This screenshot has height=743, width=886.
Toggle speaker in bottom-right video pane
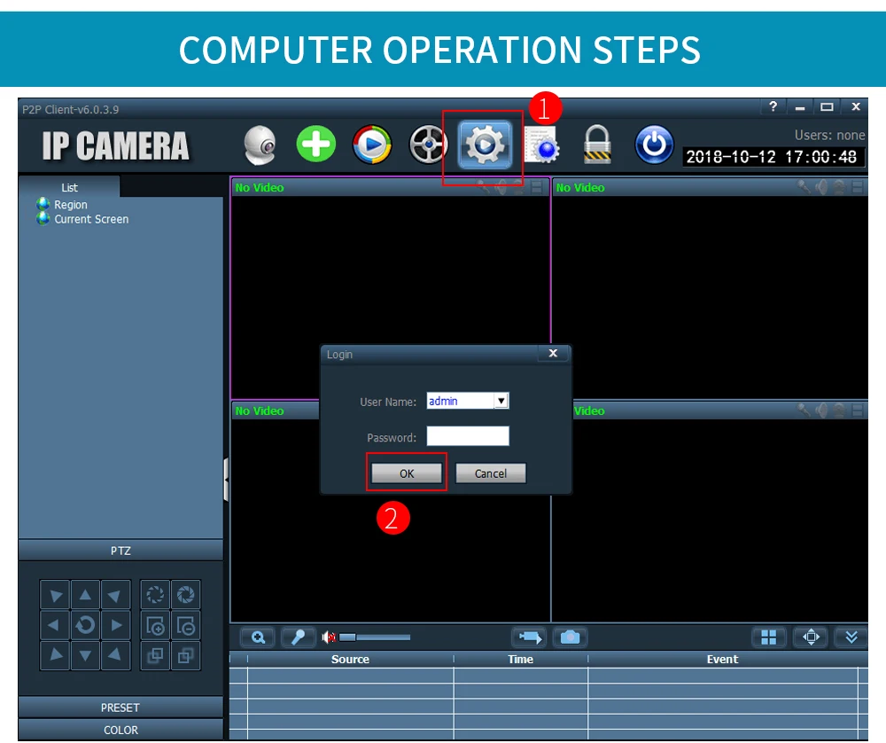point(821,410)
